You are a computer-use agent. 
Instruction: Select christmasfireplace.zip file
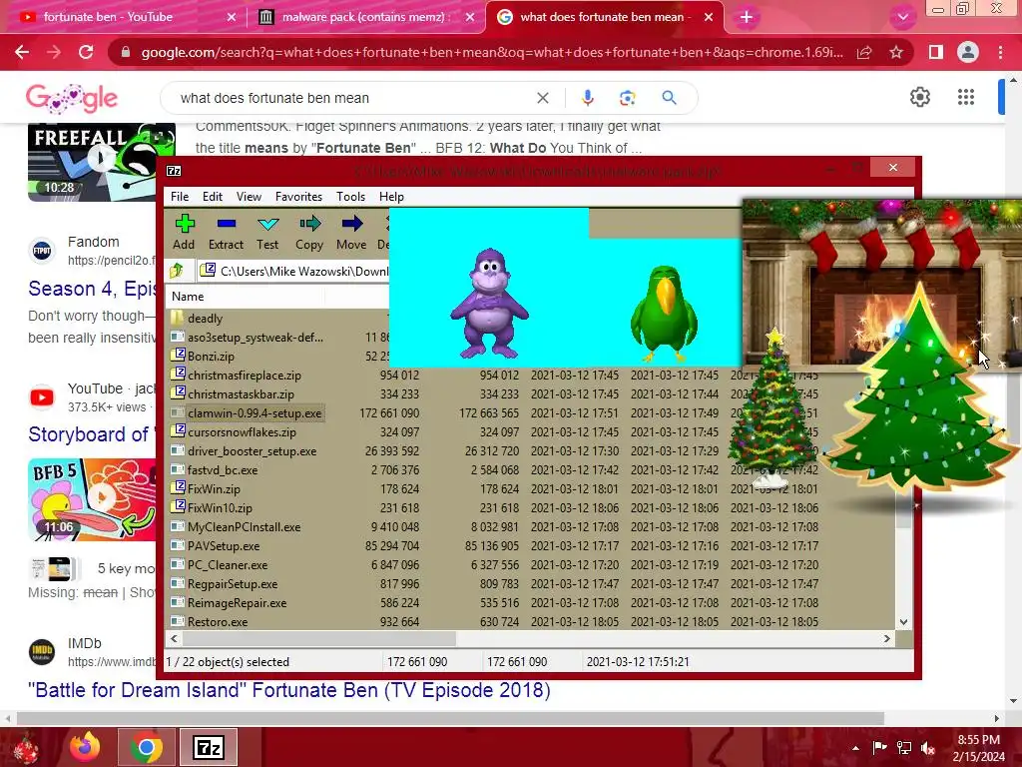tap(244, 376)
